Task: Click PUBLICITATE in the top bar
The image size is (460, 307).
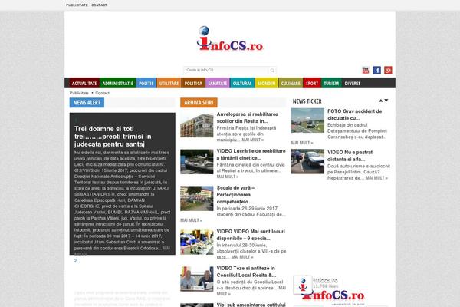Action: pyautogui.click(x=77, y=5)
